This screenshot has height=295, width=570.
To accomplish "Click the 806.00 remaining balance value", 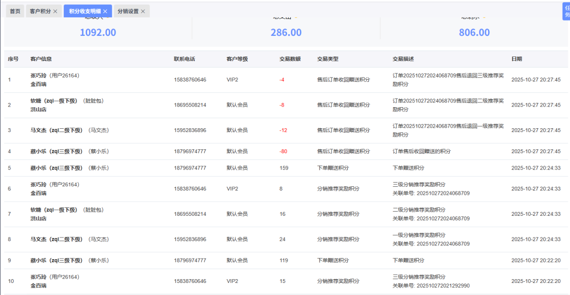I will tap(474, 33).
